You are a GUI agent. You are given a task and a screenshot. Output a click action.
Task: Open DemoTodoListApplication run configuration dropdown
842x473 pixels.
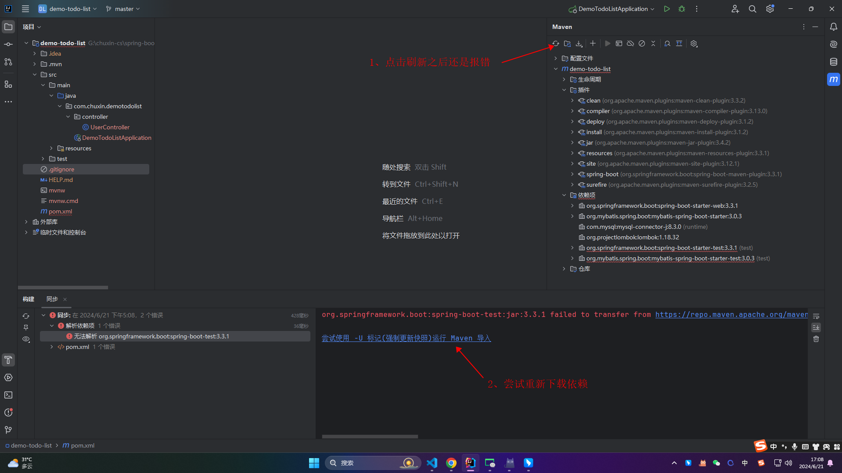(612, 9)
